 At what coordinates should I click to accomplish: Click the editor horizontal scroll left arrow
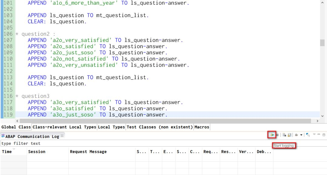click(x=17, y=121)
